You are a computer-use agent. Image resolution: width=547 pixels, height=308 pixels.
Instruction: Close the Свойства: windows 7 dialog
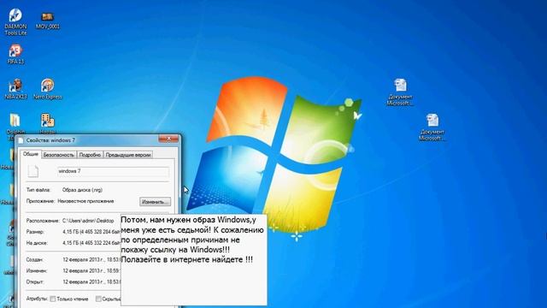click(168, 139)
